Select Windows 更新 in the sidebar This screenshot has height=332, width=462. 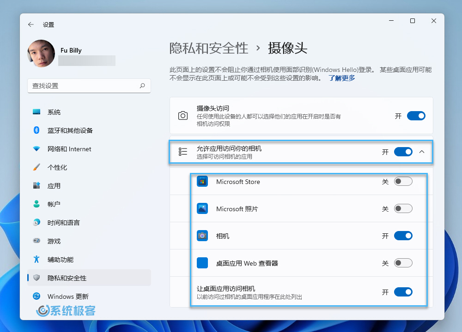[89, 296]
